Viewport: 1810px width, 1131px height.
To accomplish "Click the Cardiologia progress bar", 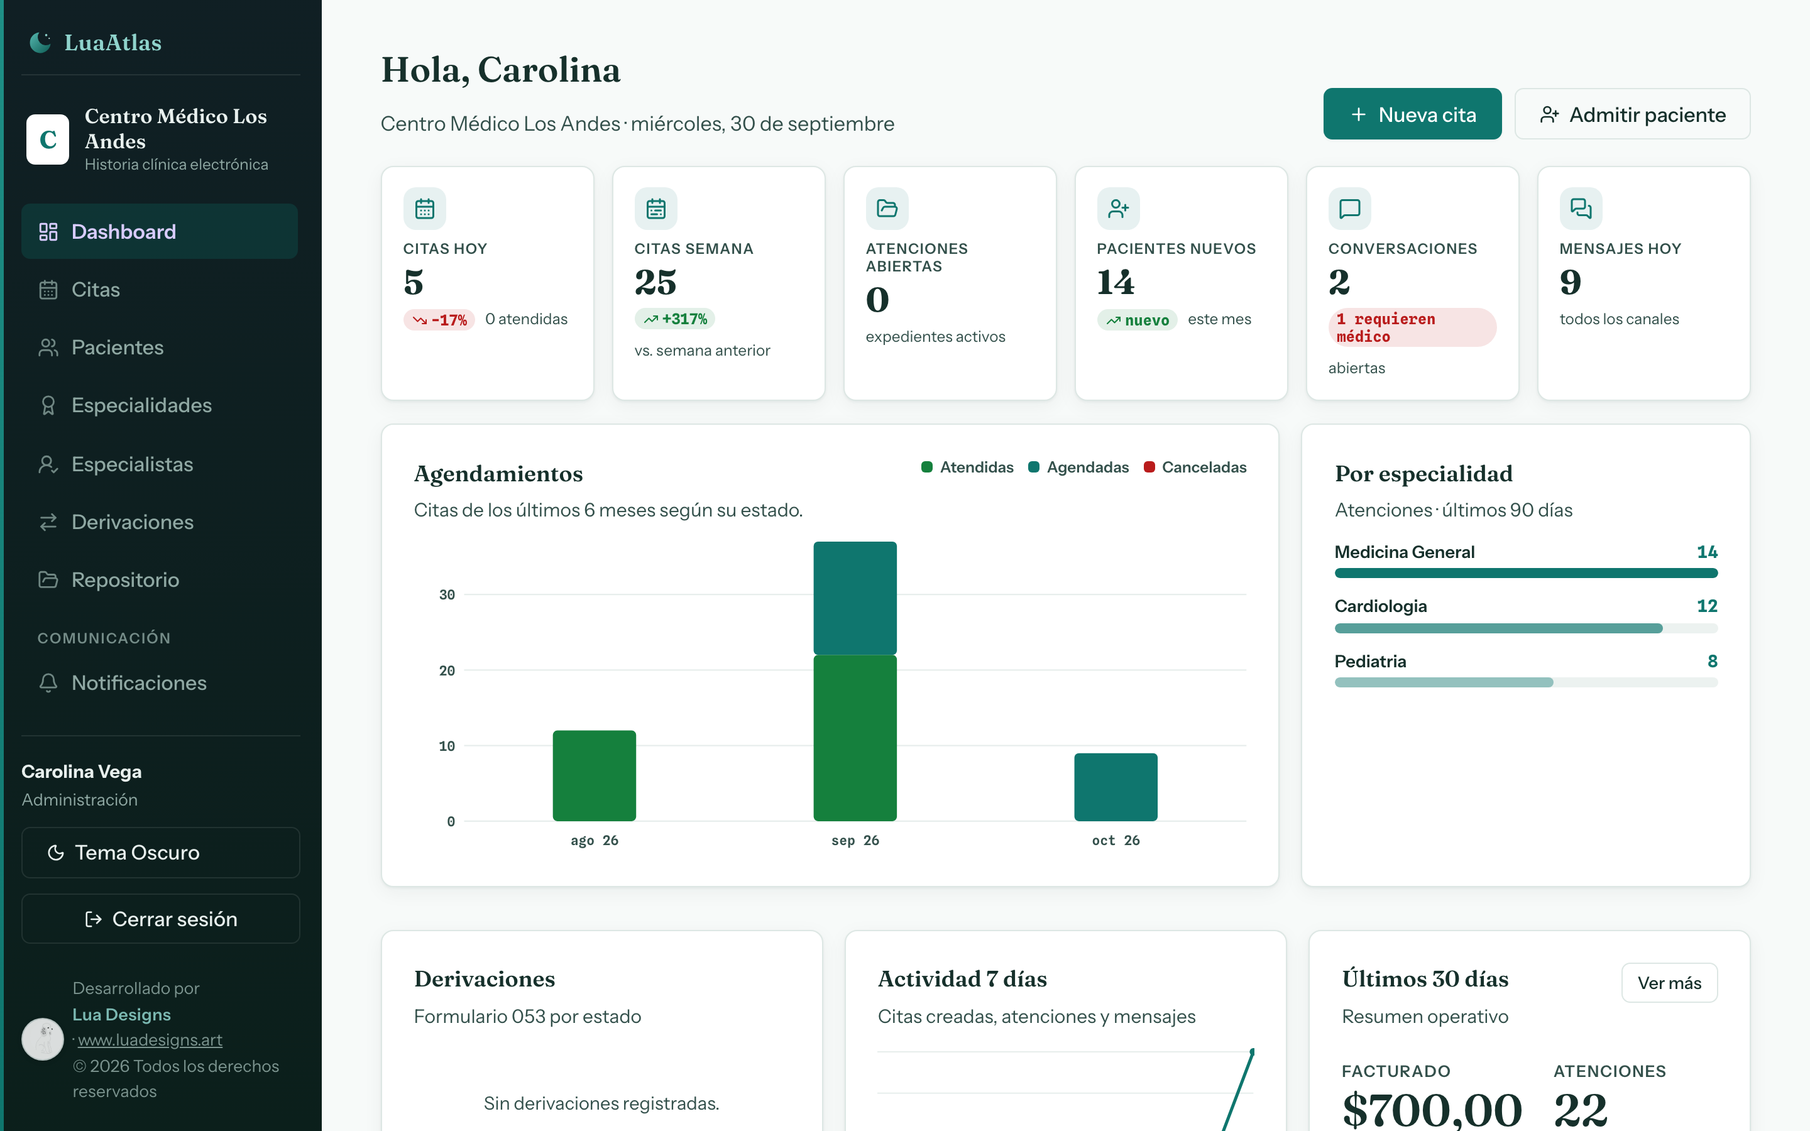I will coord(1526,628).
